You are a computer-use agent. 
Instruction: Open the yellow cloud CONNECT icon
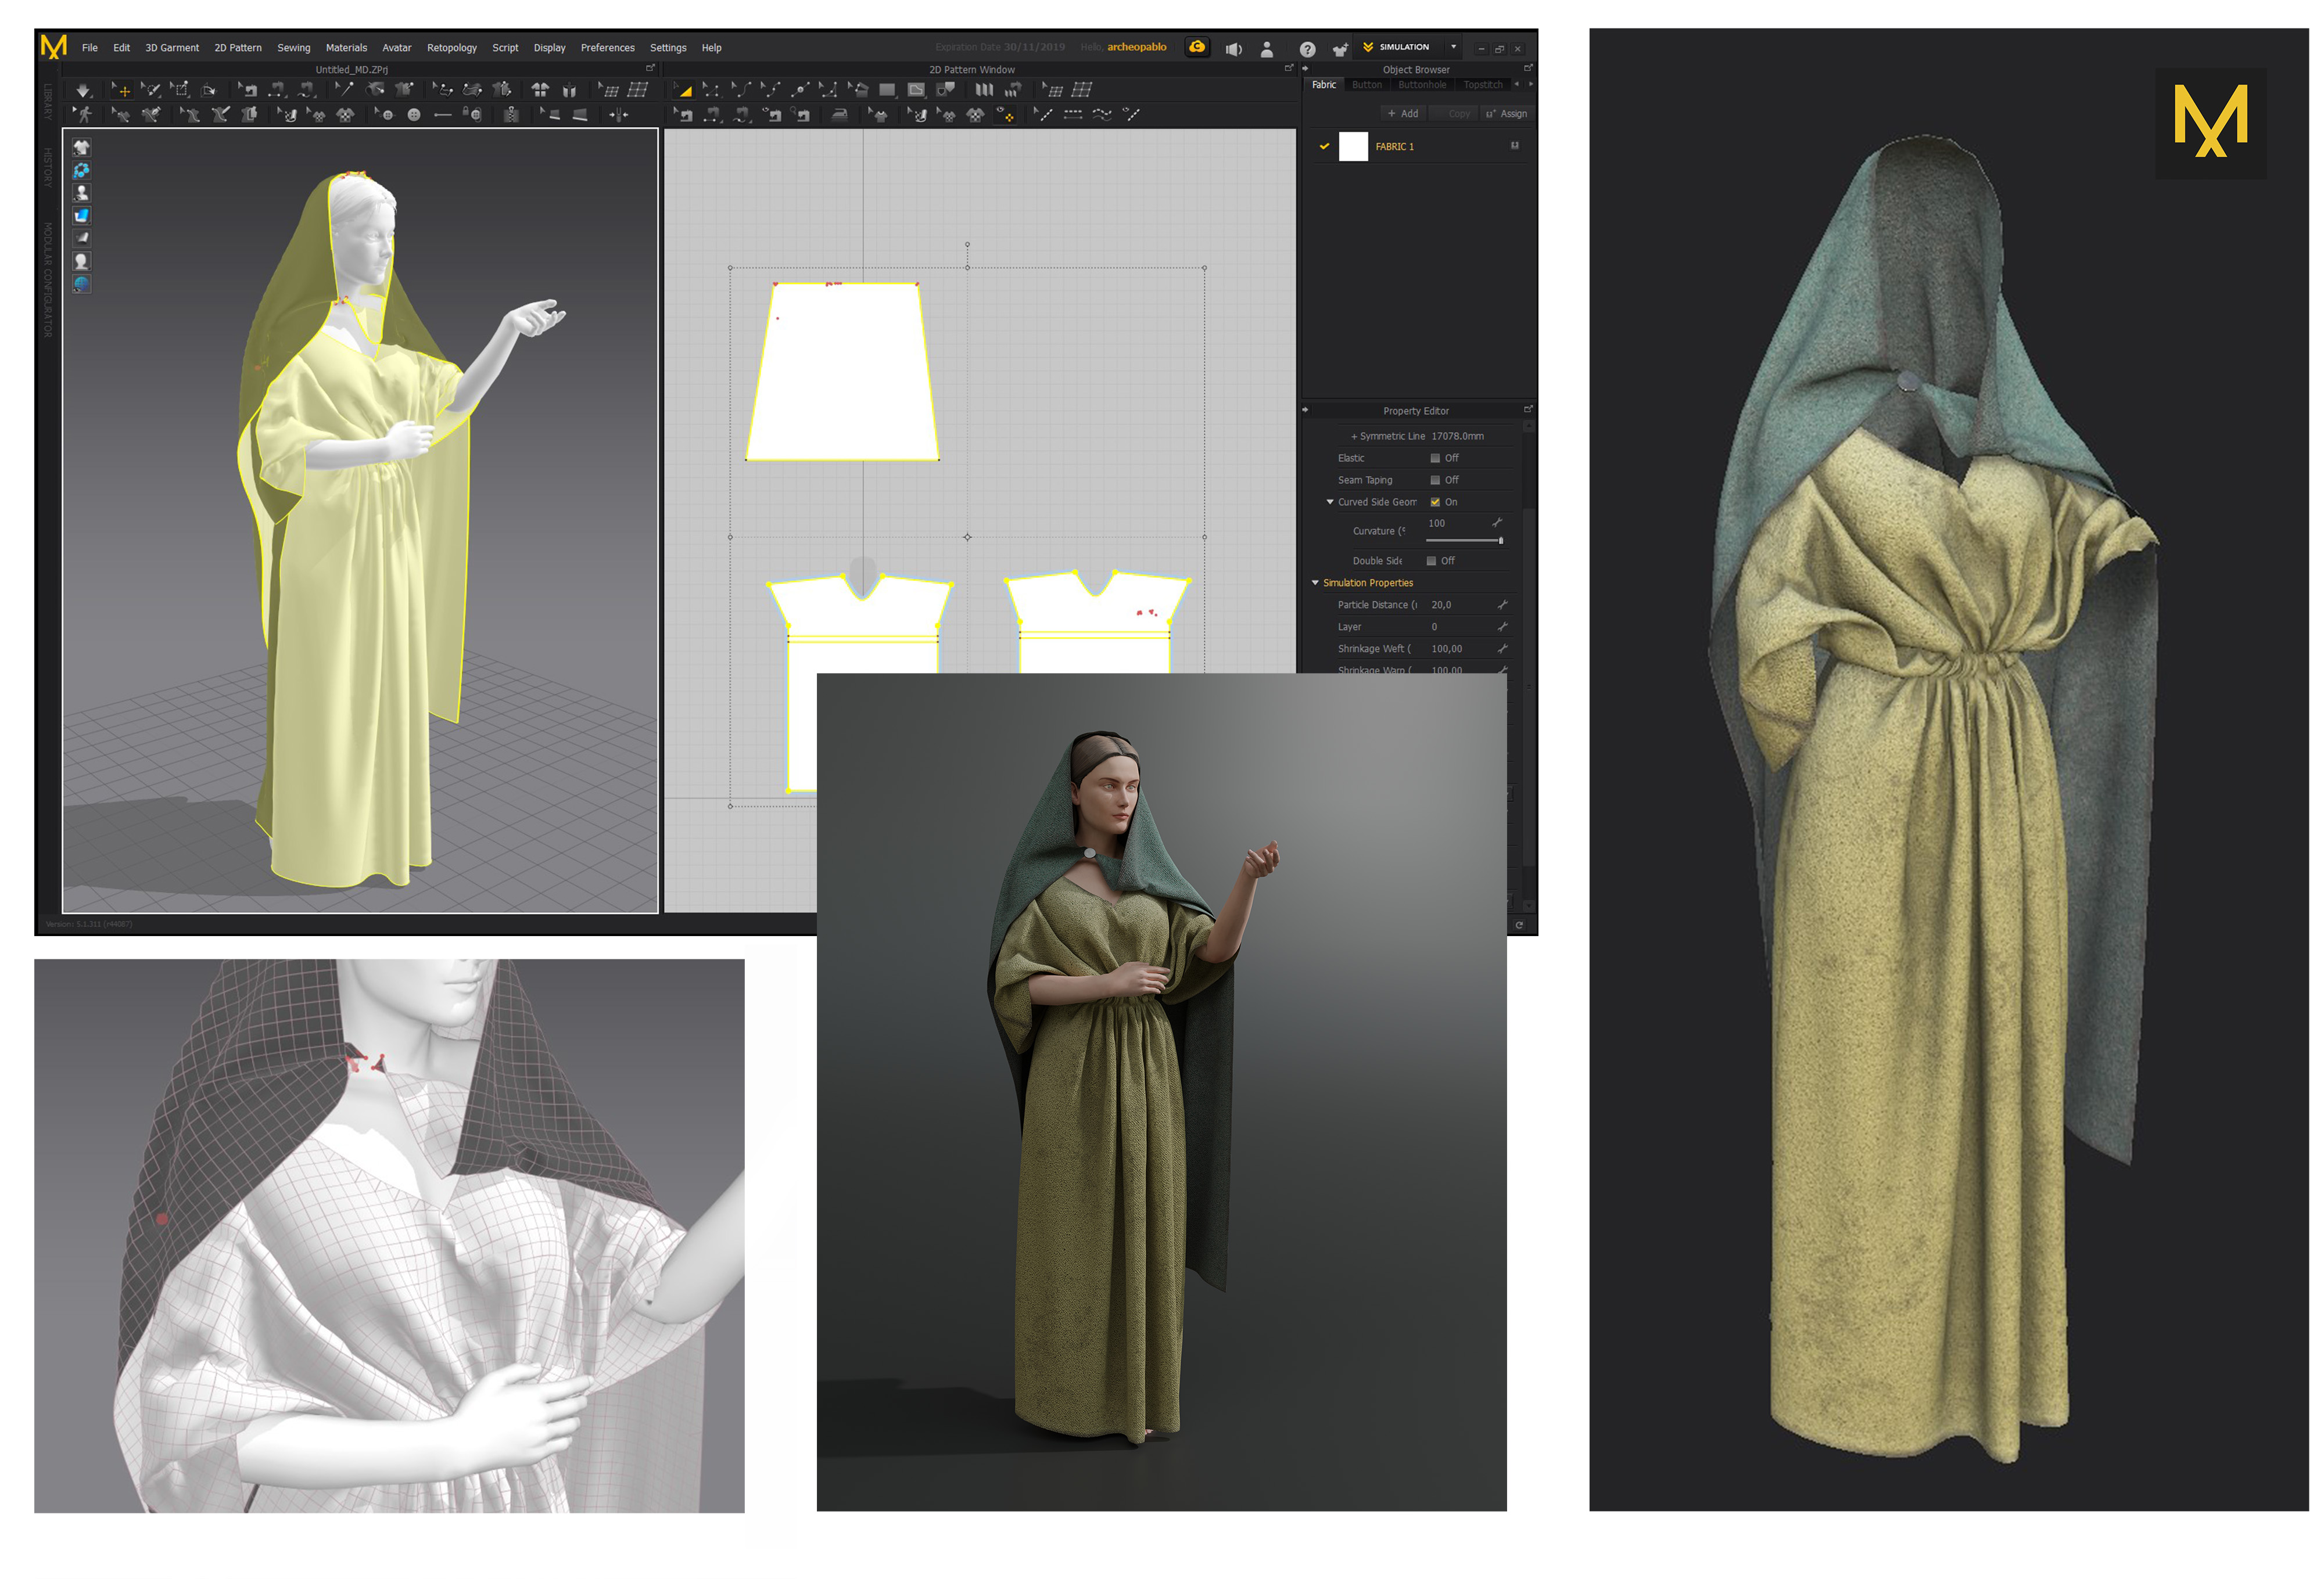1196,47
